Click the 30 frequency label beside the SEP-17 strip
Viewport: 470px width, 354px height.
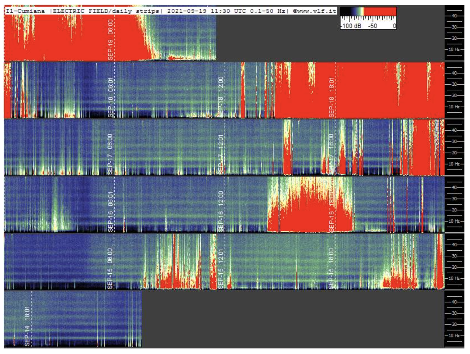[454, 142]
